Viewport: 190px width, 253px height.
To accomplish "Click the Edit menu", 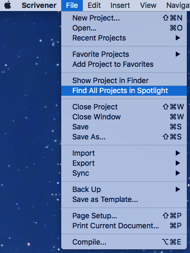I will click(94, 5).
